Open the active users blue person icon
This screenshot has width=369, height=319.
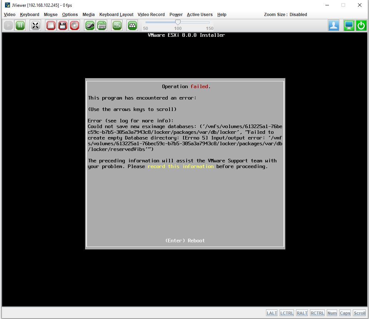point(334,25)
